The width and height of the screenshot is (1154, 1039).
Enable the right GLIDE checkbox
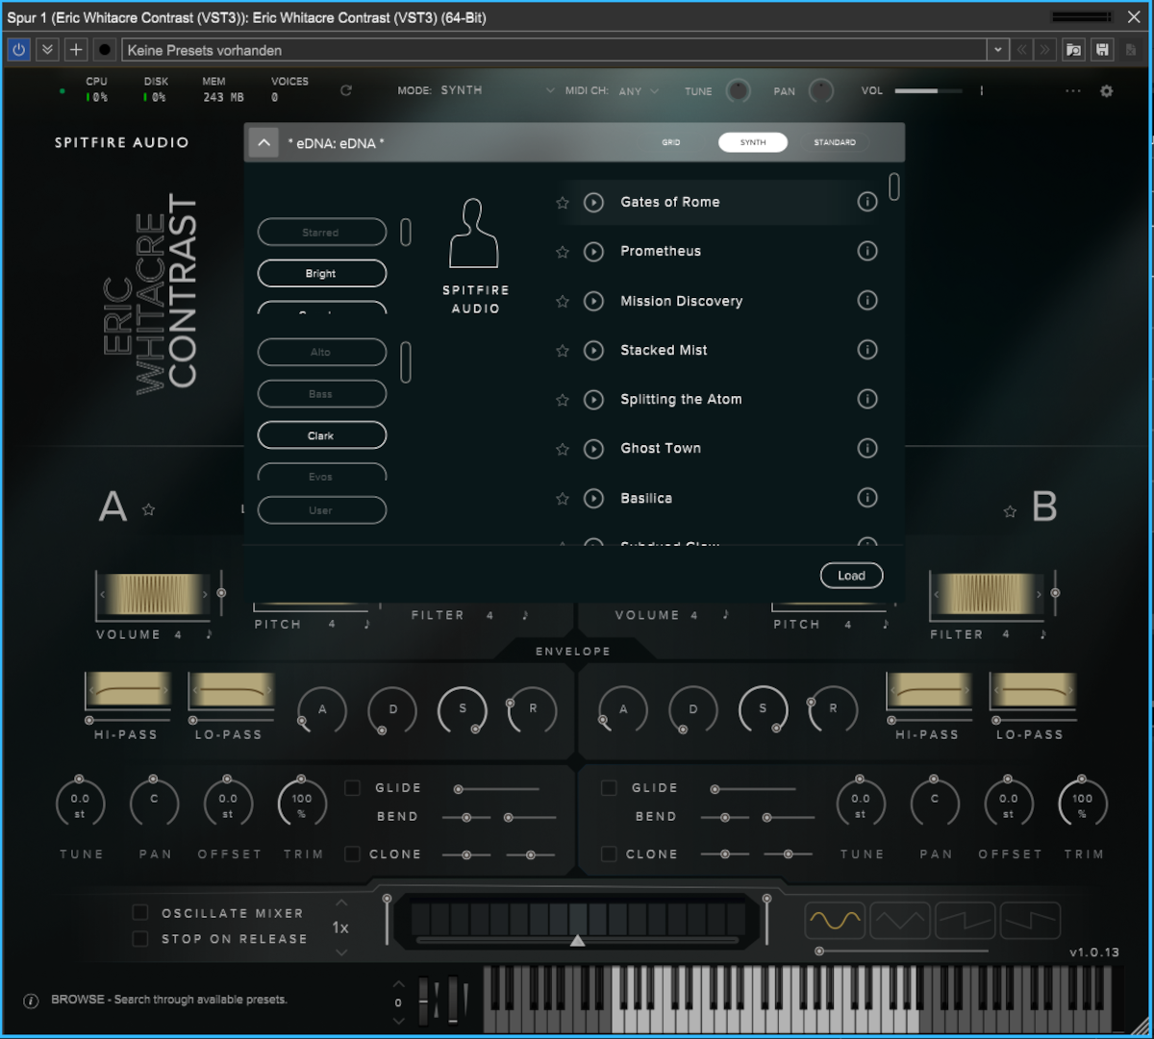tap(609, 788)
